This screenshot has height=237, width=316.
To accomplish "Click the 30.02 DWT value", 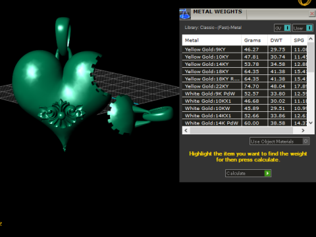I will [278, 101].
